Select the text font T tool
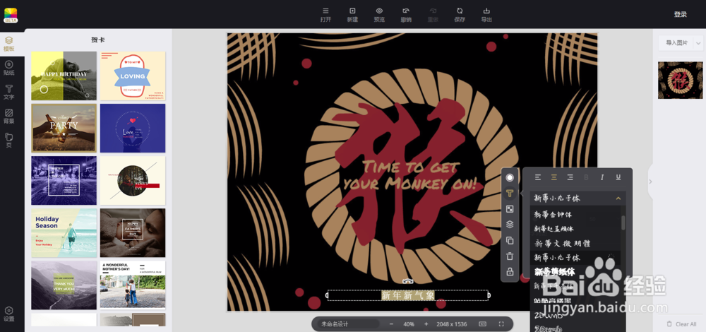Viewport: 706px width, 332px height. 510,194
